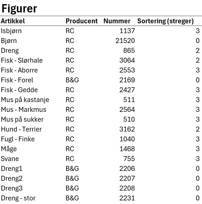Click the Figurer title cell
The width and height of the screenshot is (202, 204).
pyautogui.click(x=19, y=9)
